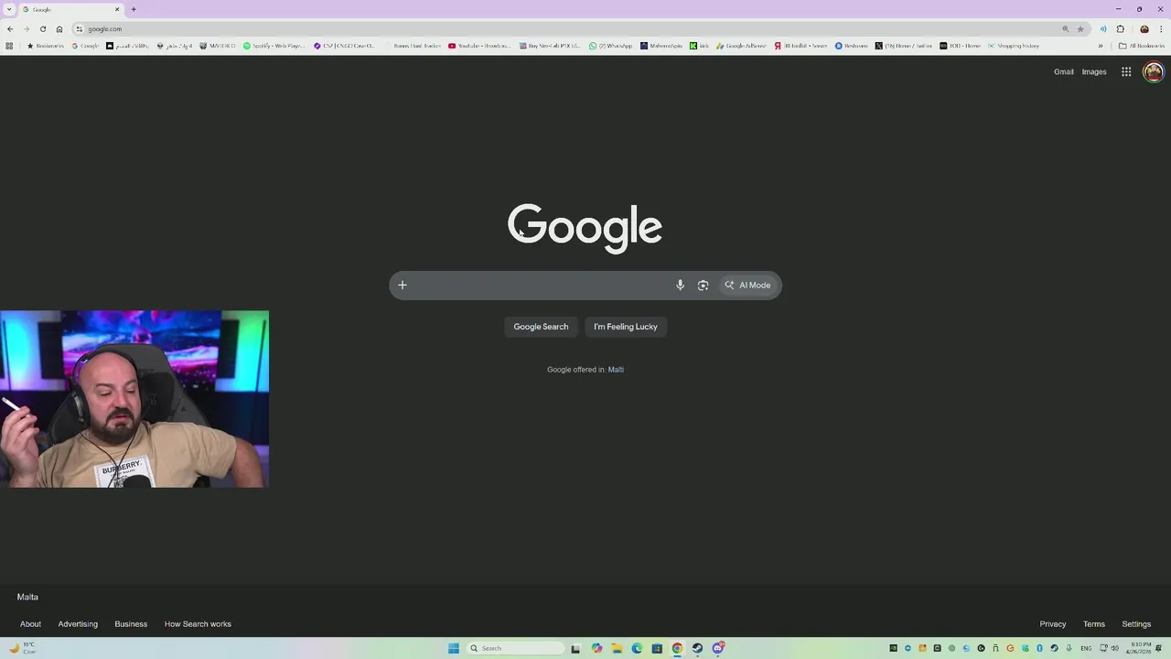Click the zoom magnifier icon in address bar
The width and height of the screenshot is (1171, 659).
[x=1065, y=28]
